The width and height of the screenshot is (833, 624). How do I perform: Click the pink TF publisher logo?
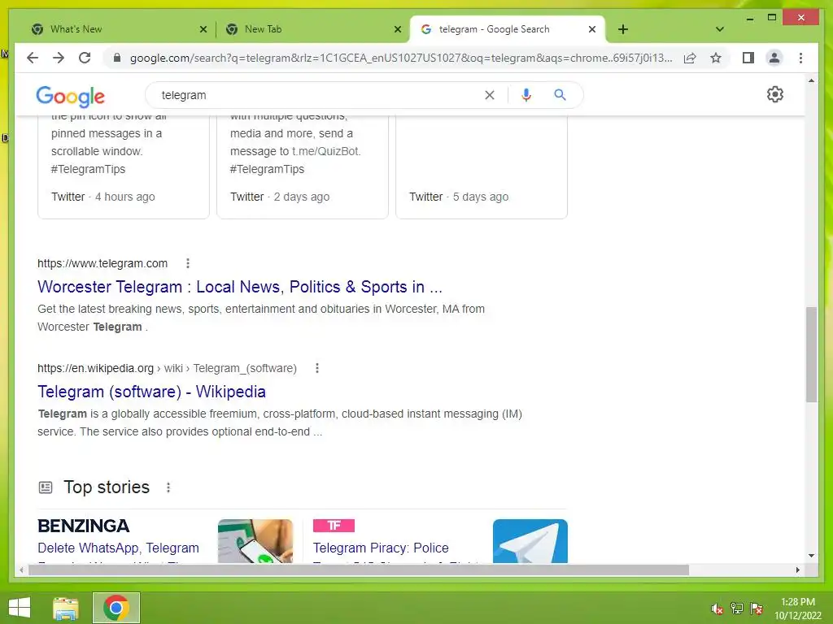[x=334, y=526]
